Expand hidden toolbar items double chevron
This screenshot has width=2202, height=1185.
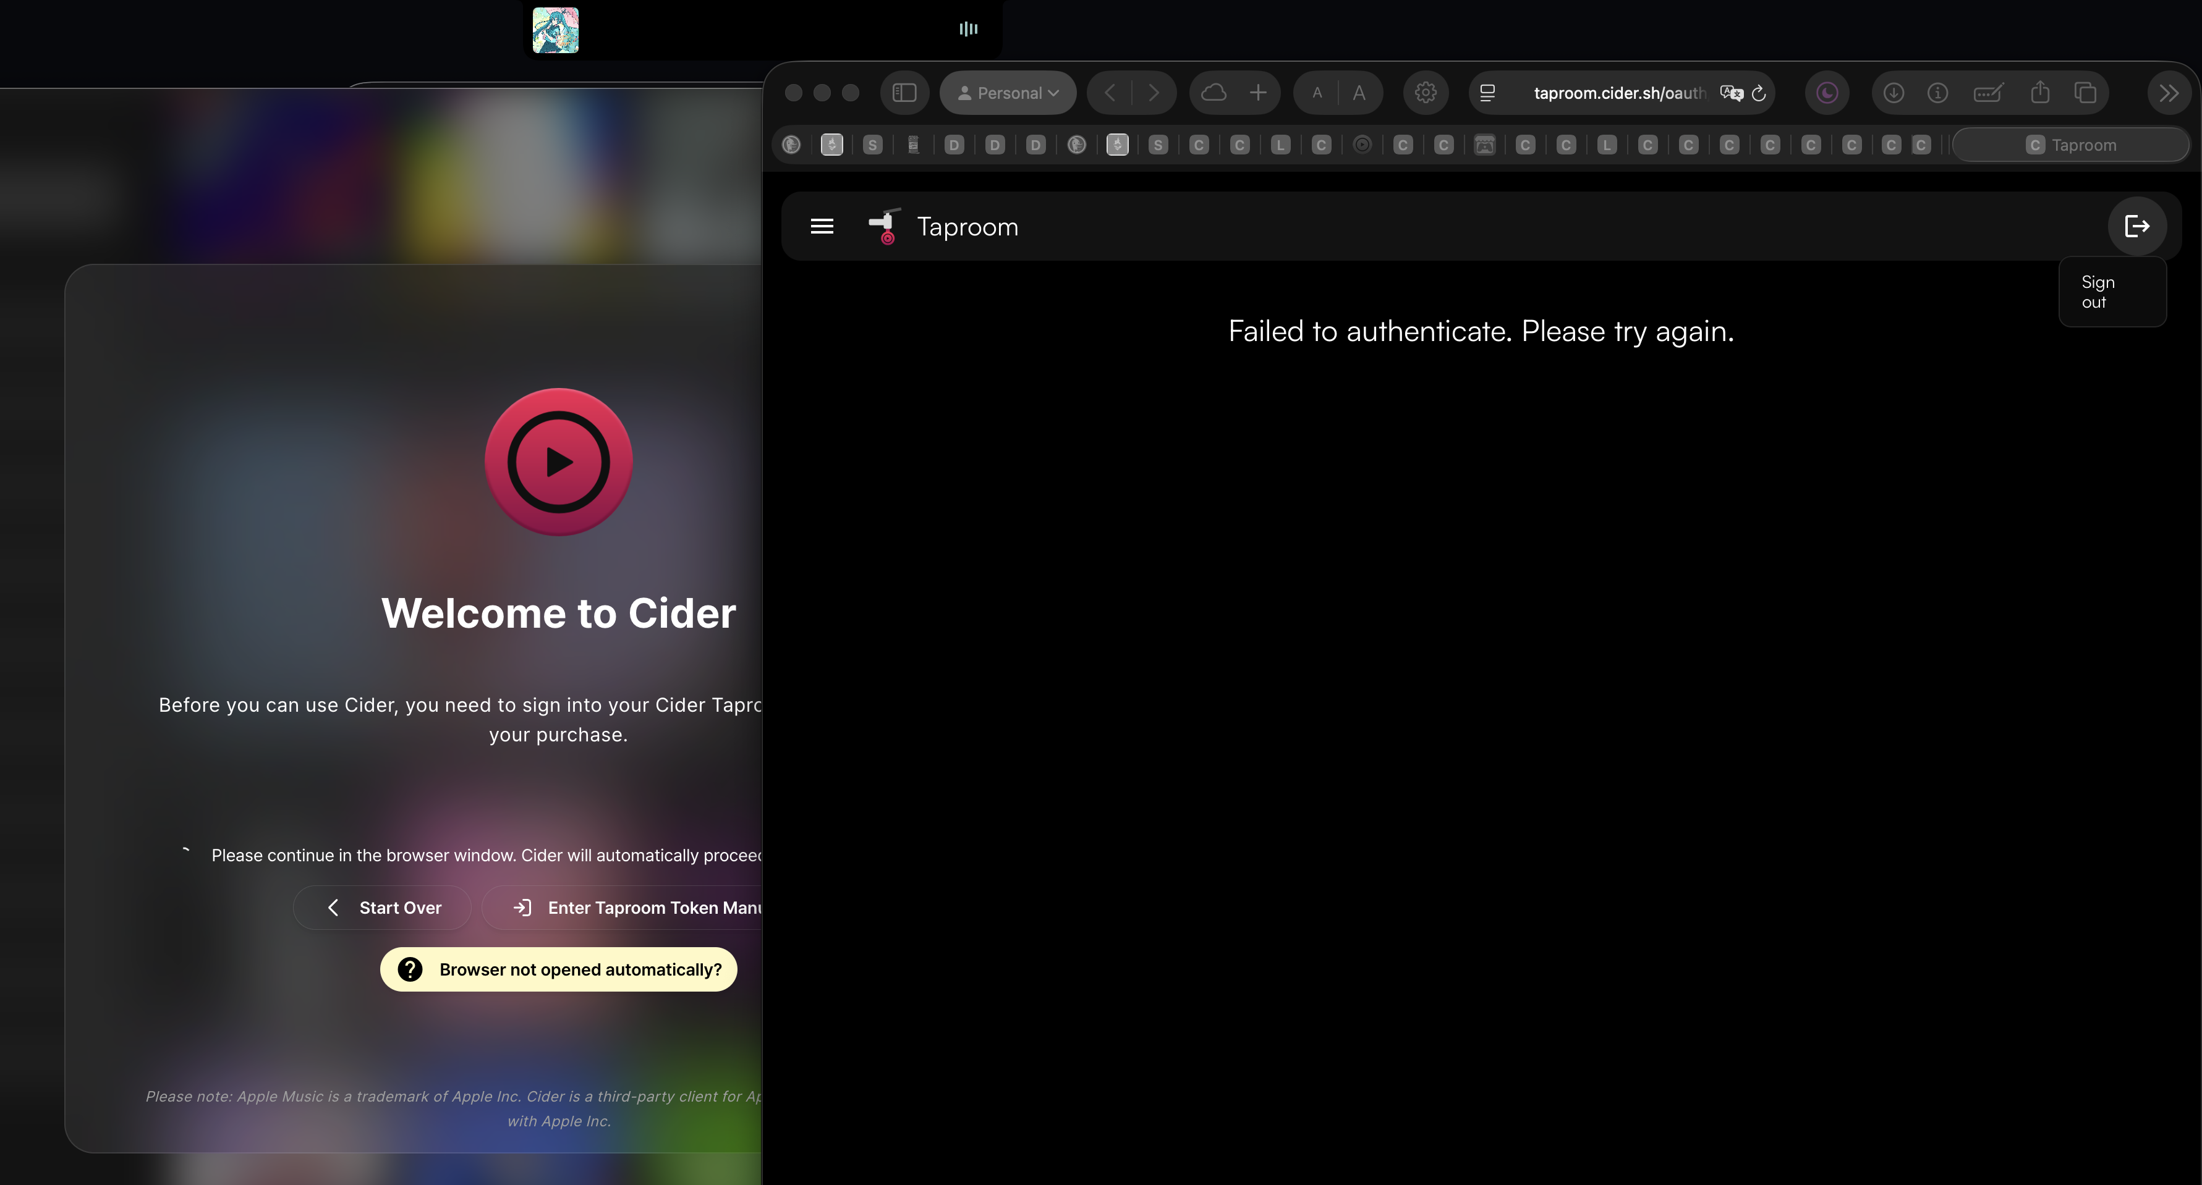click(x=2169, y=93)
